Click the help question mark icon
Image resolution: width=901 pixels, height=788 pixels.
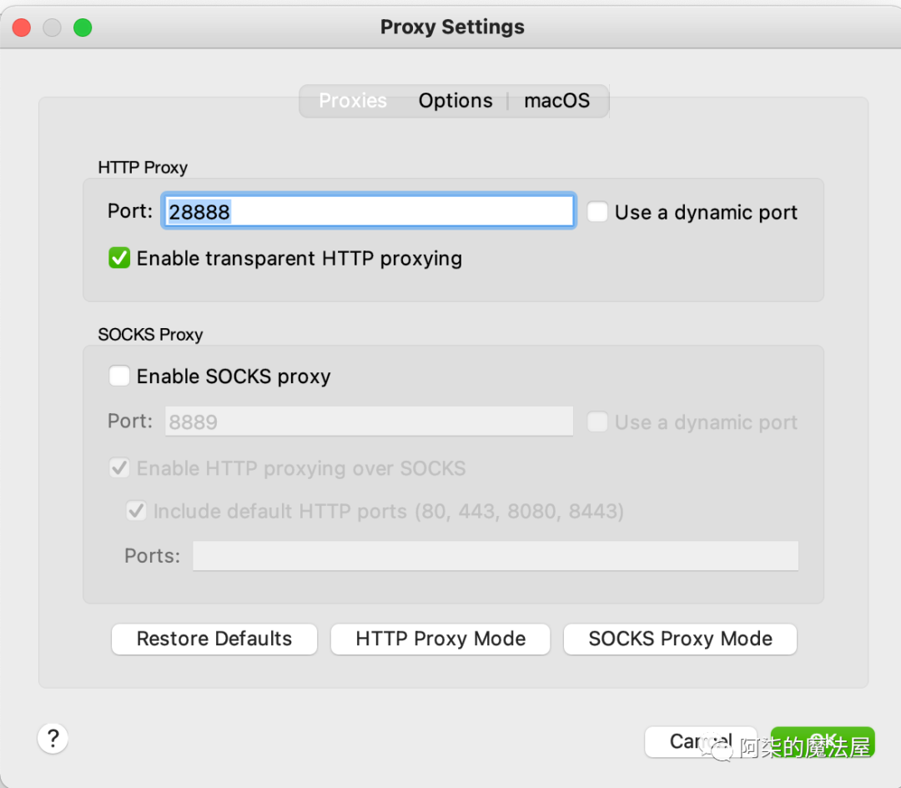pos(53,738)
